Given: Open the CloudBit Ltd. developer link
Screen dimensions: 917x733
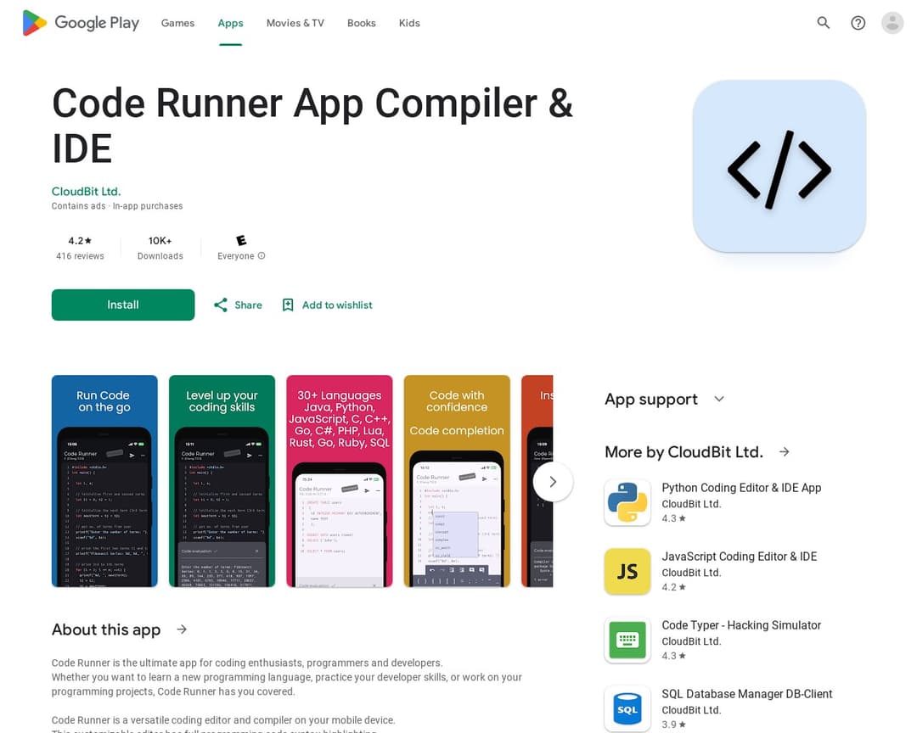Looking at the screenshot, I should [86, 191].
